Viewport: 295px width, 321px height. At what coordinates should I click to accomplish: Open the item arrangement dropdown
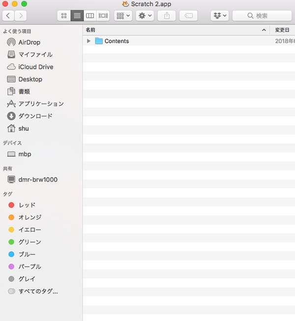tap(123, 16)
